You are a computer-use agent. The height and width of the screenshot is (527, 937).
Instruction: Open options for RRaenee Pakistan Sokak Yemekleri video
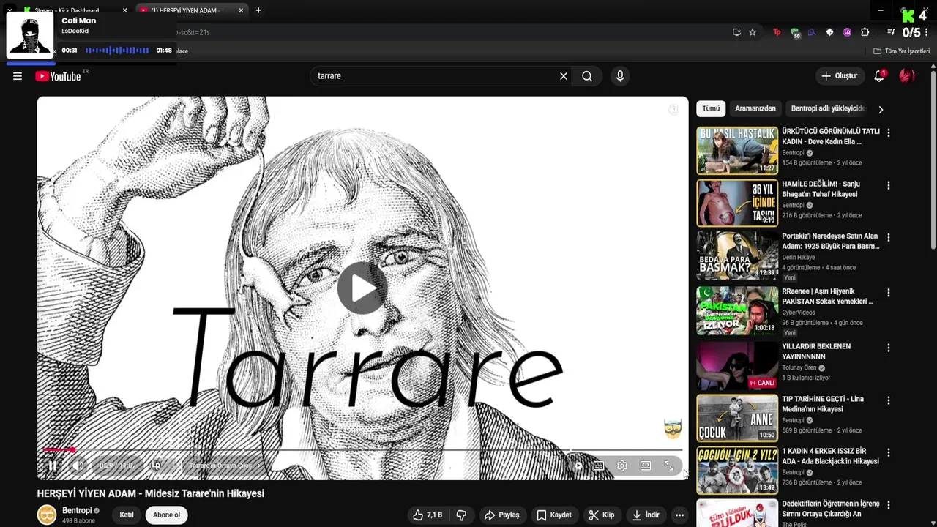point(889,293)
